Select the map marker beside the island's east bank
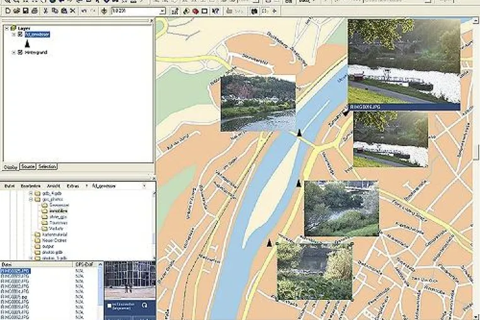 [299, 183]
